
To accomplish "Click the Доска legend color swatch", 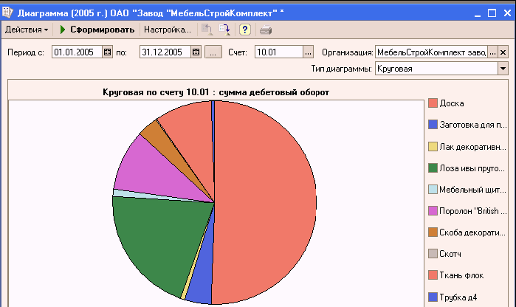I will (433, 103).
